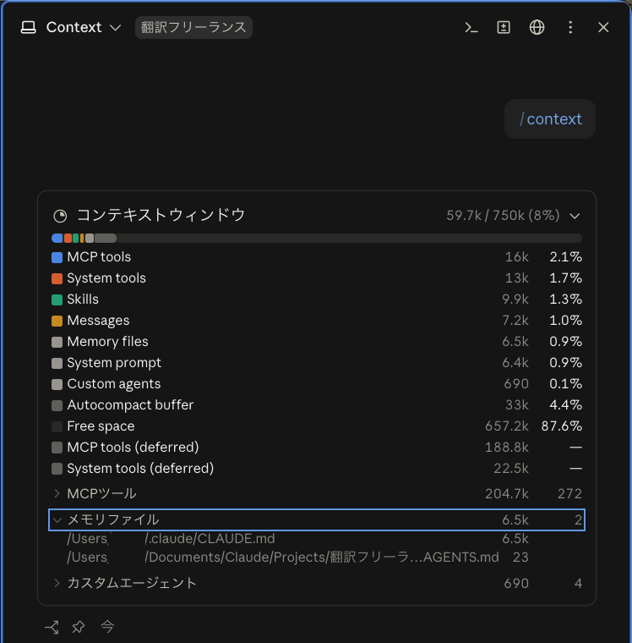Click the 87.6% free space percentage
Viewport: 632px width, 643px height.
(562, 426)
